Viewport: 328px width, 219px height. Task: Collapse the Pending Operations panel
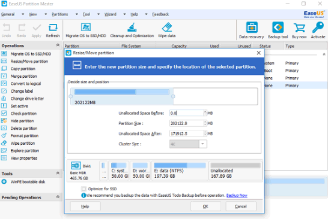(x=58, y=197)
